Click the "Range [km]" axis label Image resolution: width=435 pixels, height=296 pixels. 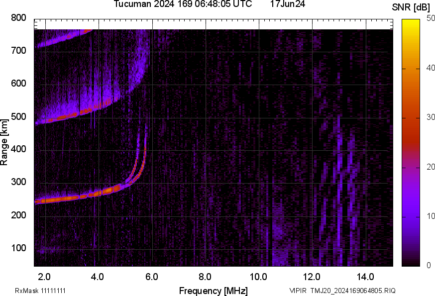4,143
